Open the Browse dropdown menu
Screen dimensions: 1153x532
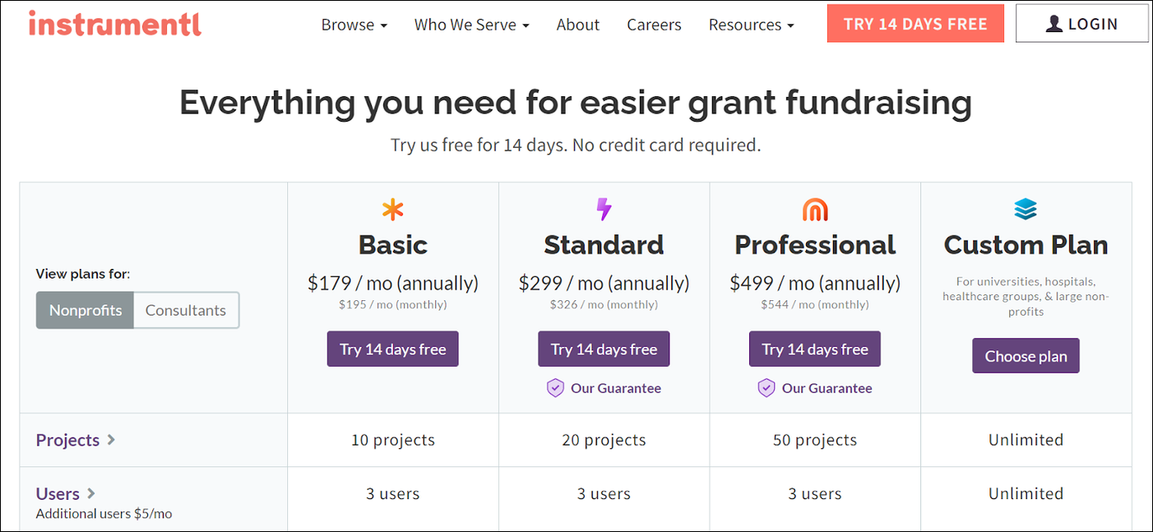(x=354, y=25)
